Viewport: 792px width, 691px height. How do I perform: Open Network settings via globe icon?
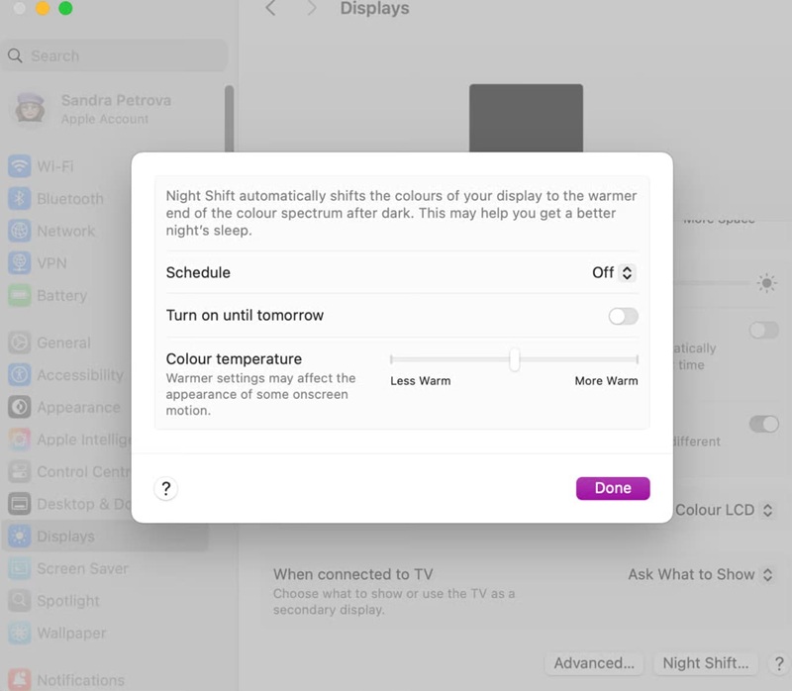pyautogui.click(x=19, y=231)
